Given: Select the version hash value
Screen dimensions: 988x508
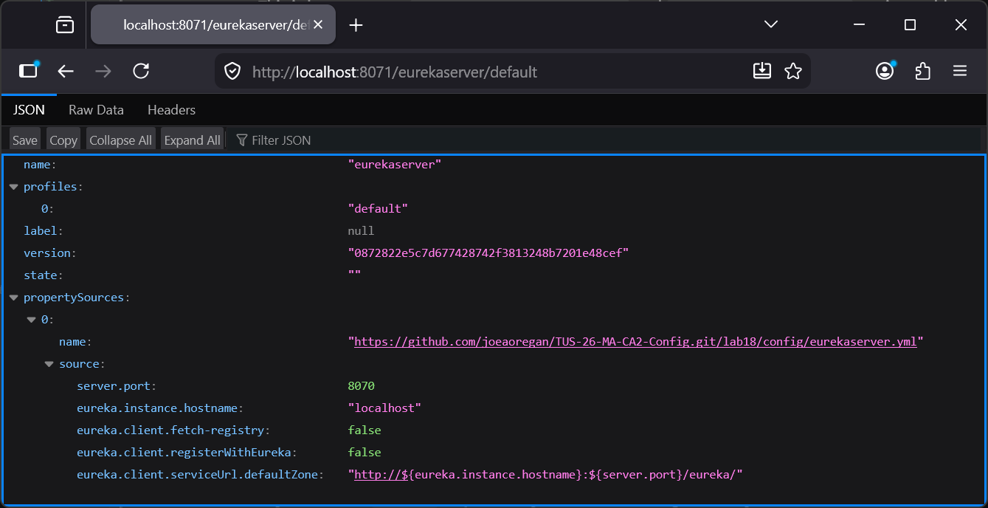Looking at the screenshot, I should [x=488, y=253].
